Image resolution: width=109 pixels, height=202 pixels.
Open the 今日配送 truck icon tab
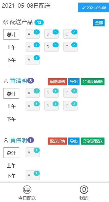(27, 190)
